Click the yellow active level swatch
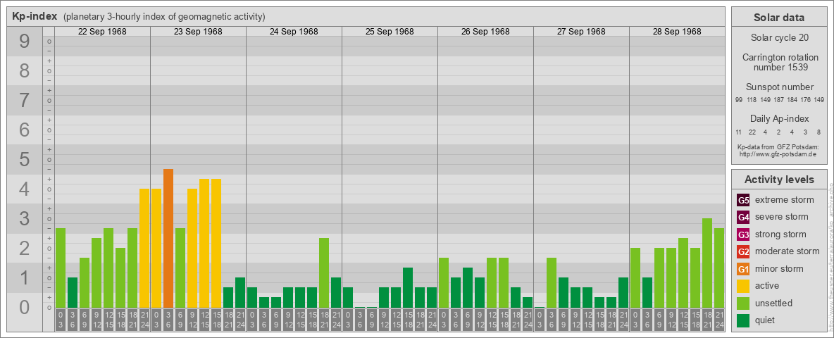This screenshot has width=834, height=338. tap(743, 286)
